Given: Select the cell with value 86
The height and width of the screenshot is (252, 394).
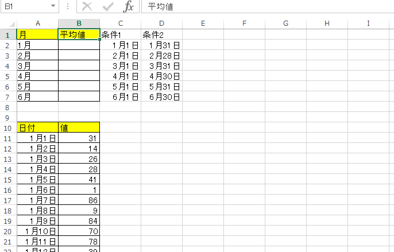Looking at the screenshot, I should pos(79,200).
